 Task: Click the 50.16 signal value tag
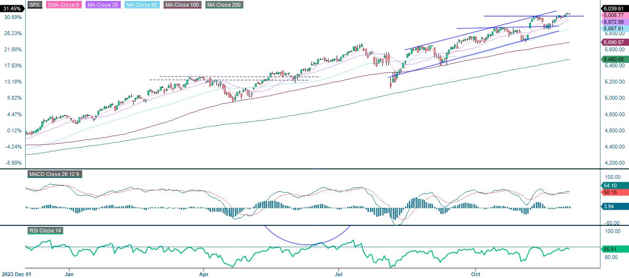(615, 193)
